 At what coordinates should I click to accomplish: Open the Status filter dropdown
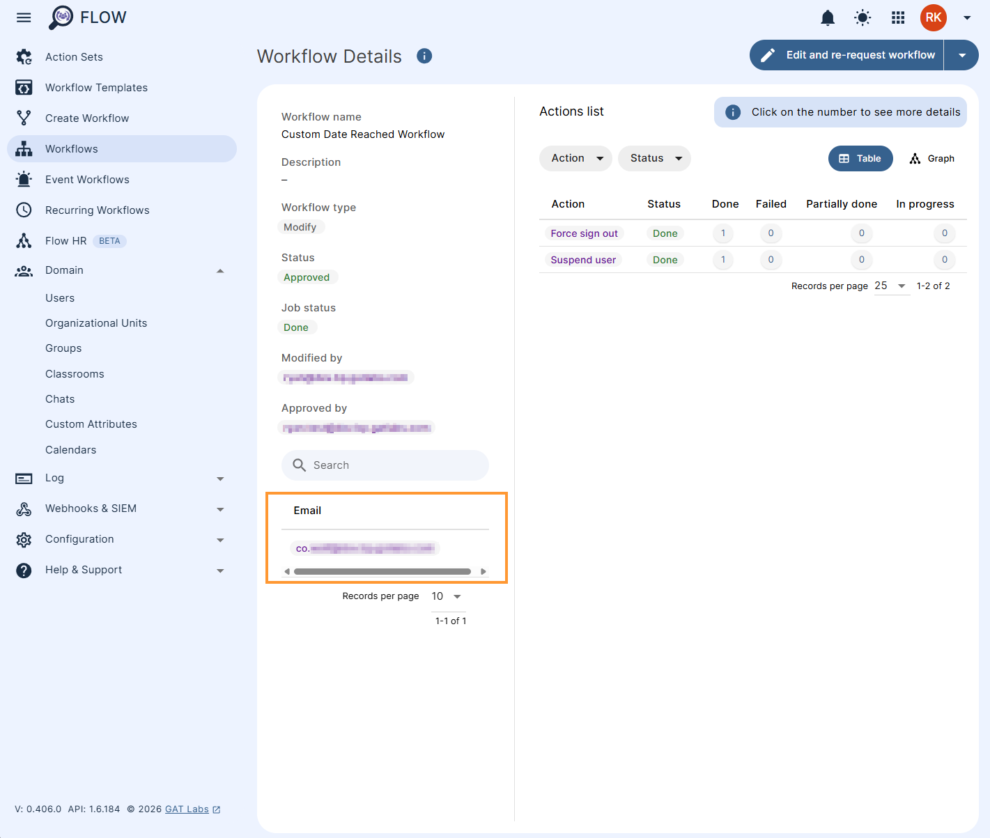pos(653,158)
